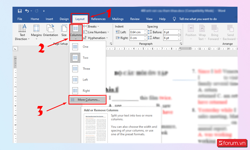The width and height of the screenshot is (250, 150).
Task: Click the Wrap Text icon
Action: tap(202, 28)
